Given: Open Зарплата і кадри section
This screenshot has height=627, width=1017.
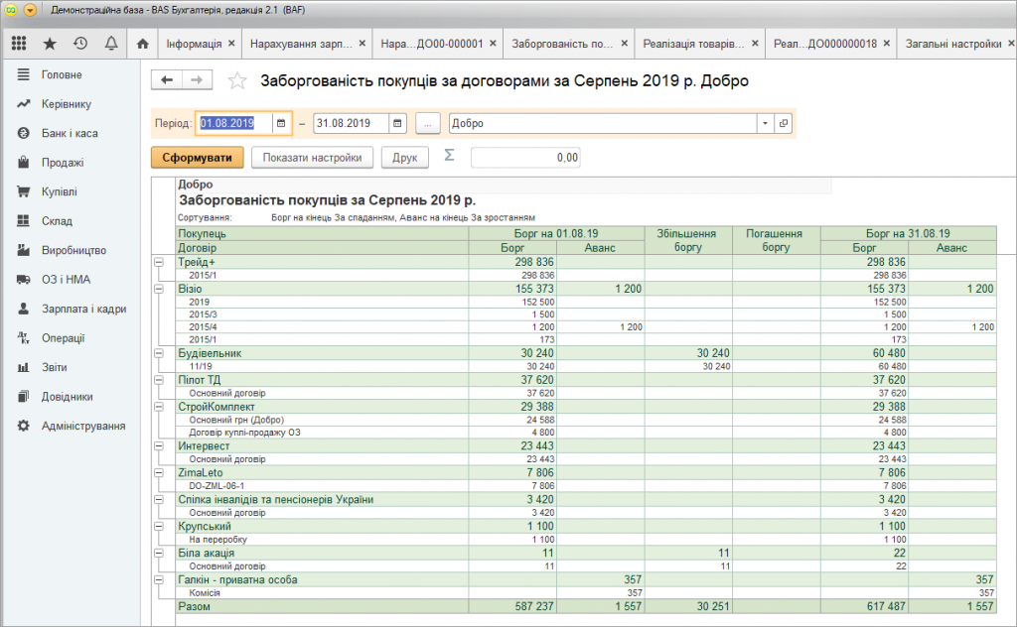Looking at the screenshot, I should pos(83,309).
